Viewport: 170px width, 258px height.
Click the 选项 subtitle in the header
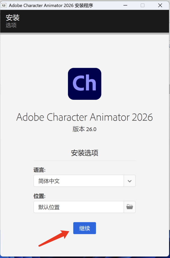pyautogui.click(x=11, y=25)
